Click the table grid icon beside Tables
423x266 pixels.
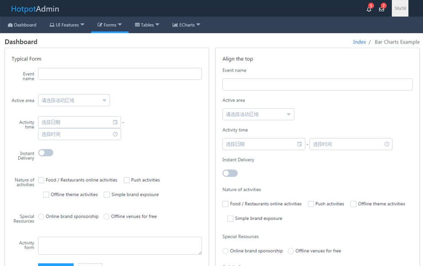pos(137,25)
